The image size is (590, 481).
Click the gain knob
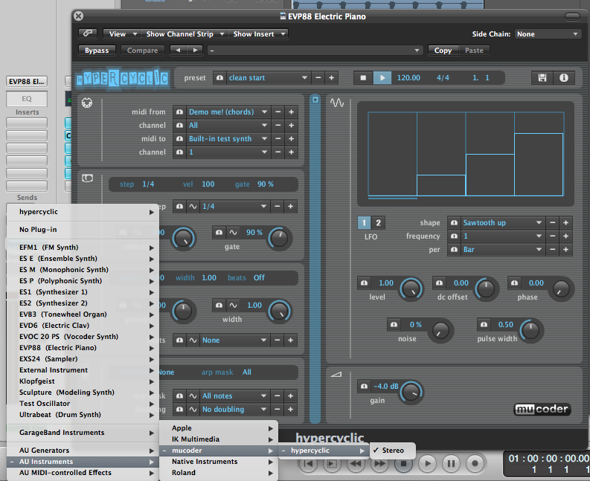point(410,390)
